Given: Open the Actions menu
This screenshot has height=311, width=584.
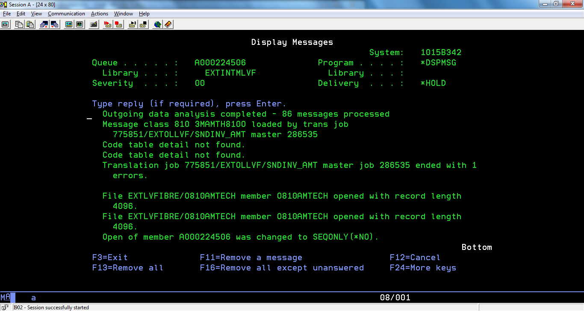Looking at the screenshot, I should pos(100,14).
